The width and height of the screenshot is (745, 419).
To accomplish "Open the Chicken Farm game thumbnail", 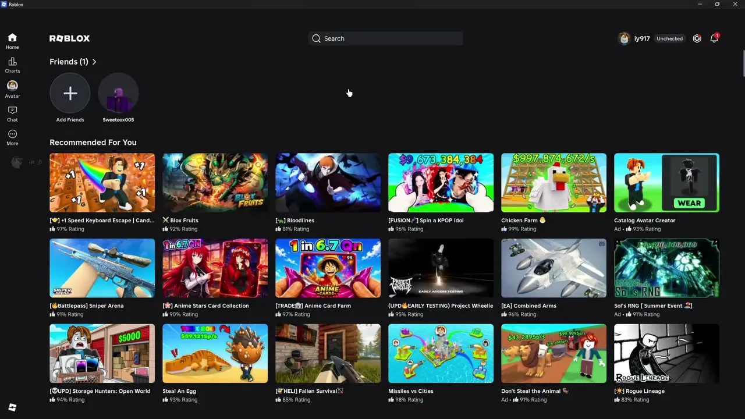I will coord(554,183).
